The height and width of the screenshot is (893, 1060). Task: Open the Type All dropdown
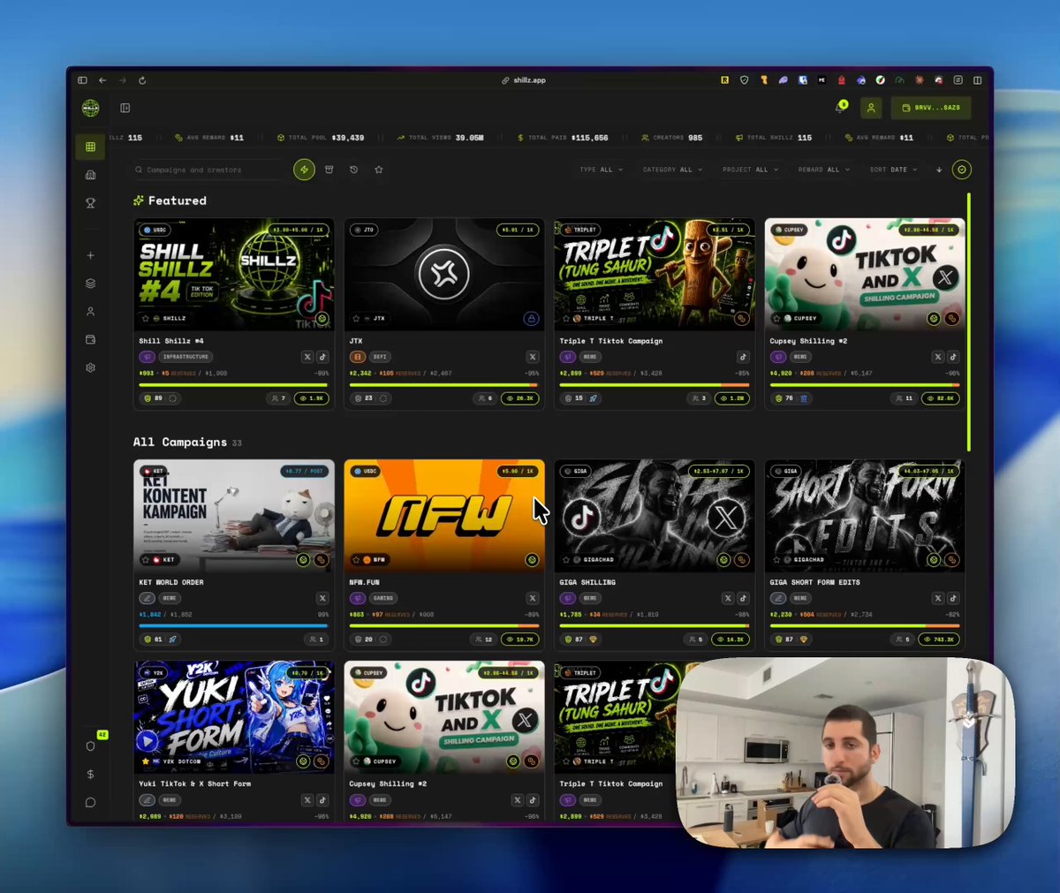602,170
